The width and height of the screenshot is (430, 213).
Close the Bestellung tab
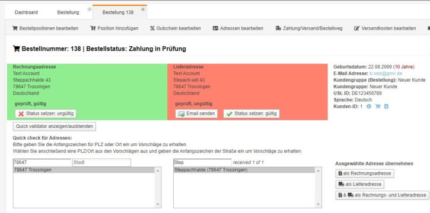click(89, 9)
